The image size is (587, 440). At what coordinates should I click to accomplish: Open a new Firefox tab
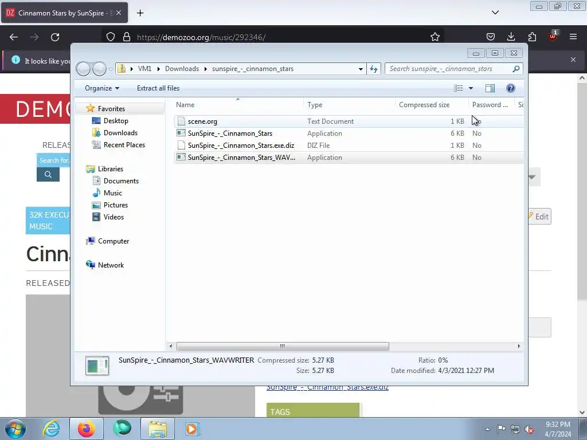[140, 13]
